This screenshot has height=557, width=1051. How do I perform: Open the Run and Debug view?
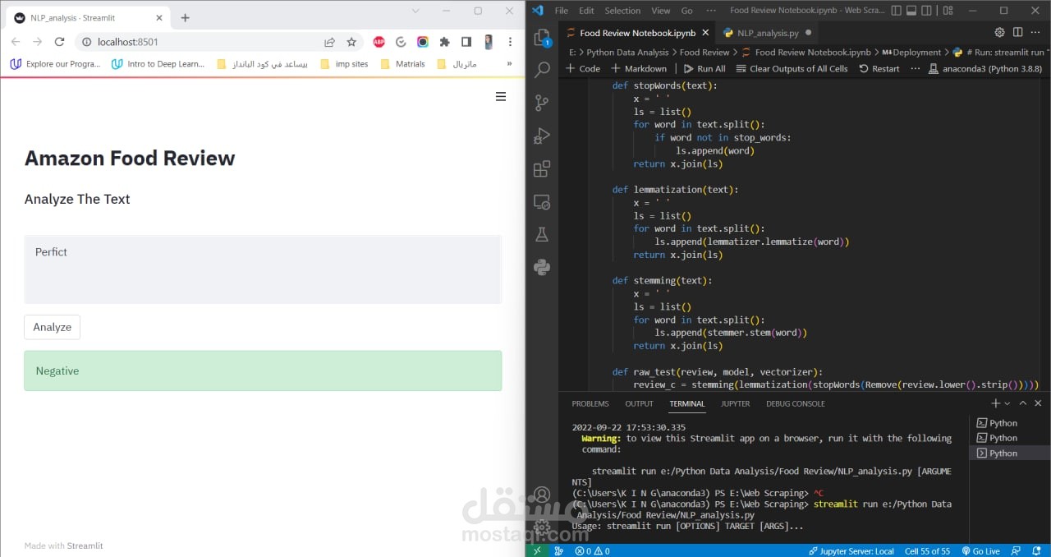pyautogui.click(x=542, y=136)
